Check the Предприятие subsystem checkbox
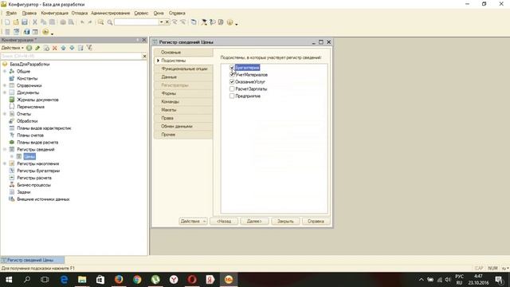The image size is (510, 287). pyautogui.click(x=232, y=96)
